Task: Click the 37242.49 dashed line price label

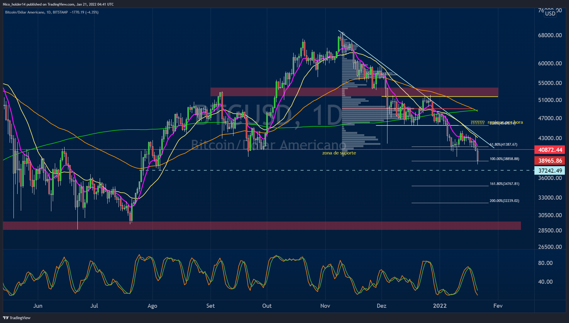Action: point(550,171)
